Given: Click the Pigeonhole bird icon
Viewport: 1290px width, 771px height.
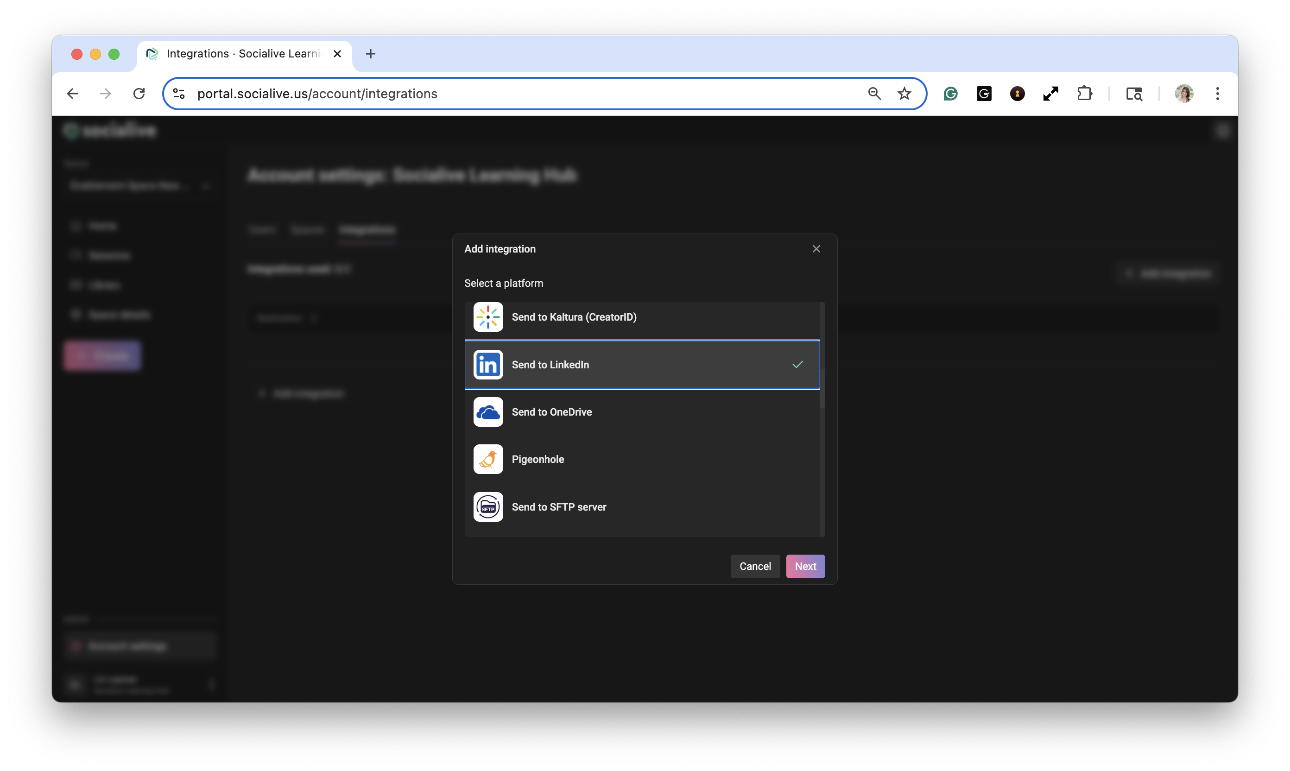Looking at the screenshot, I should coord(488,459).
